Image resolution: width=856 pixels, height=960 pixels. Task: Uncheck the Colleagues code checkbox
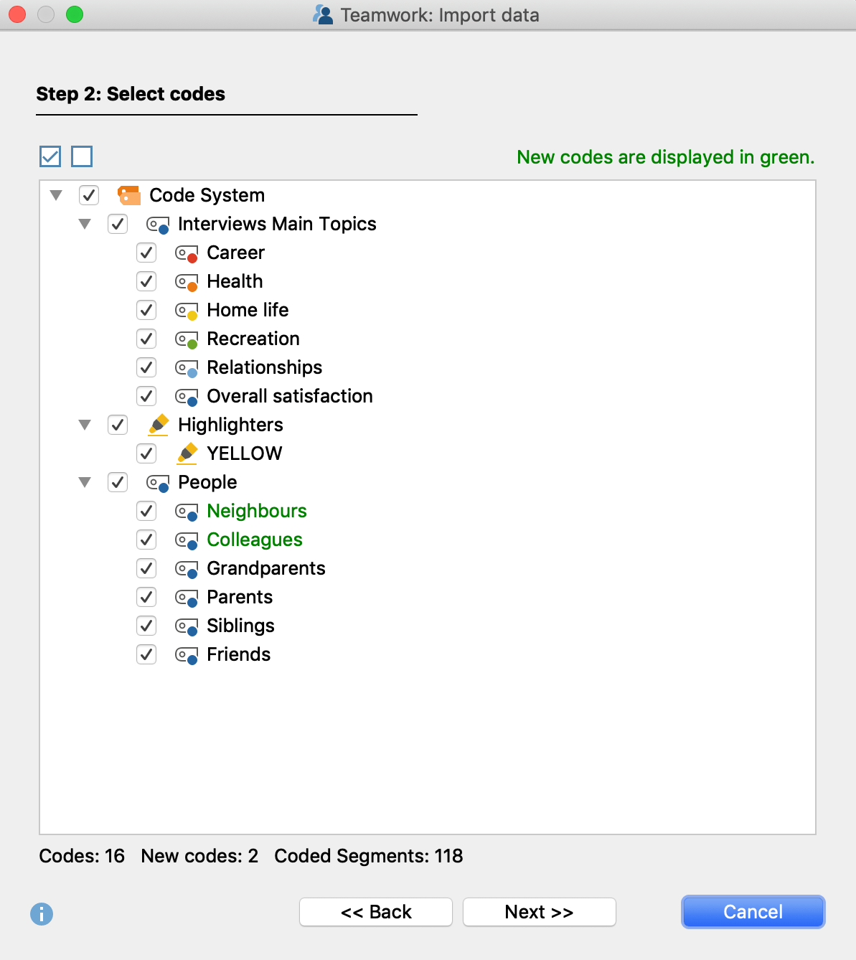(x=146, y=540)
